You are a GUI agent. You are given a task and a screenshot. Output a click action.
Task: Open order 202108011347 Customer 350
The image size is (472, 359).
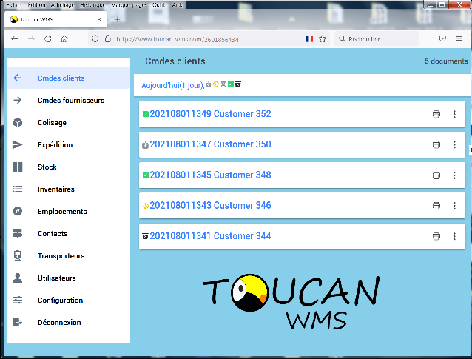tap(210, 144)
